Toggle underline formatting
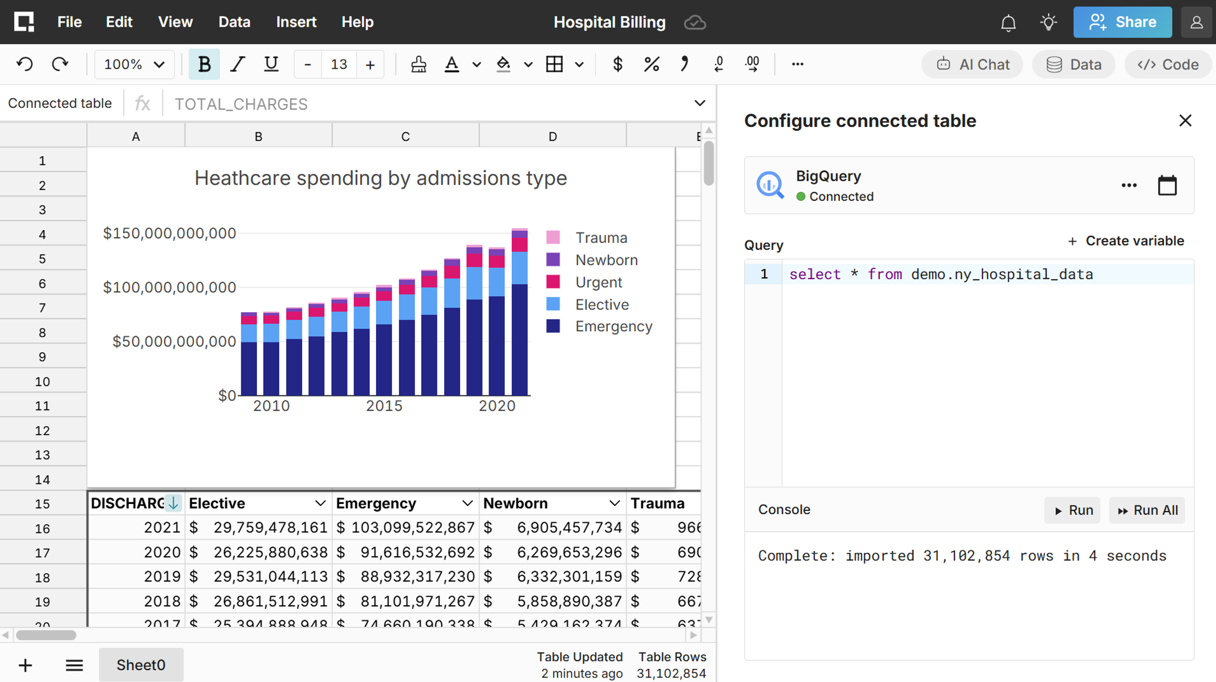This screenshot has width=1216, height=682. [271, 64]
